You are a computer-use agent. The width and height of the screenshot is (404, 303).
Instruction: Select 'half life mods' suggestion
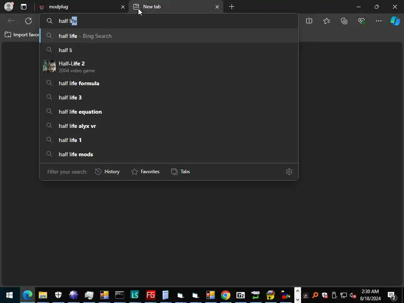pyautogui.click(x=169, y=154)
